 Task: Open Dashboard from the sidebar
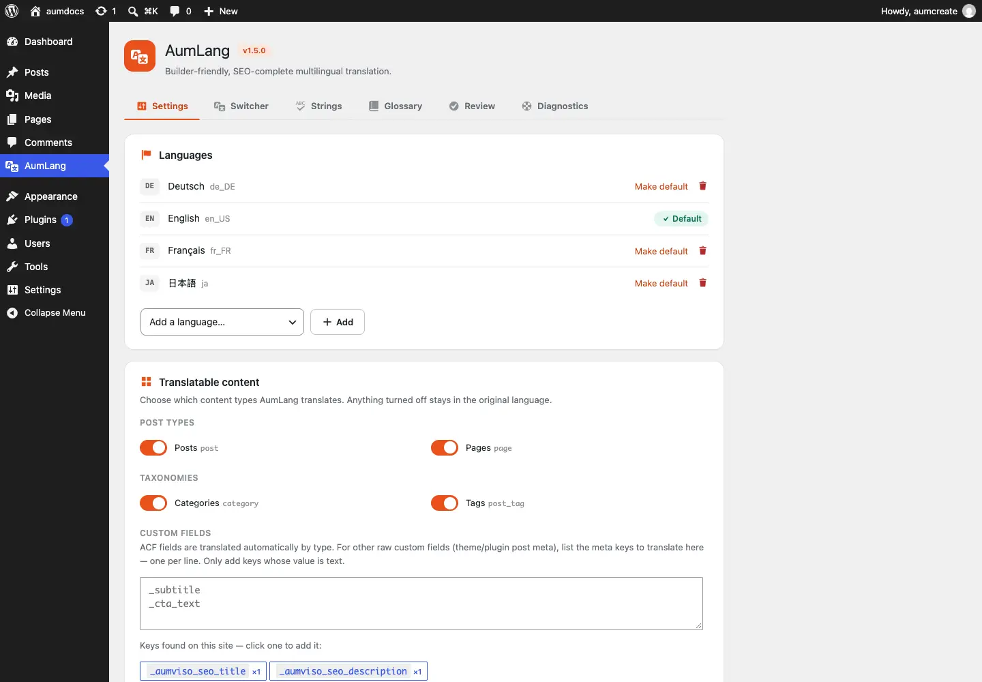(55, 42)
